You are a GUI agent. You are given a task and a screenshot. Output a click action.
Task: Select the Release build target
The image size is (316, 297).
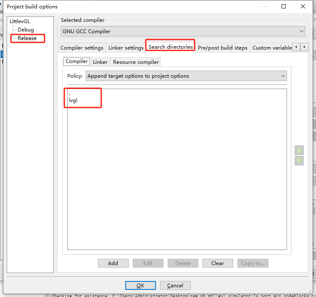coord(27,38)
